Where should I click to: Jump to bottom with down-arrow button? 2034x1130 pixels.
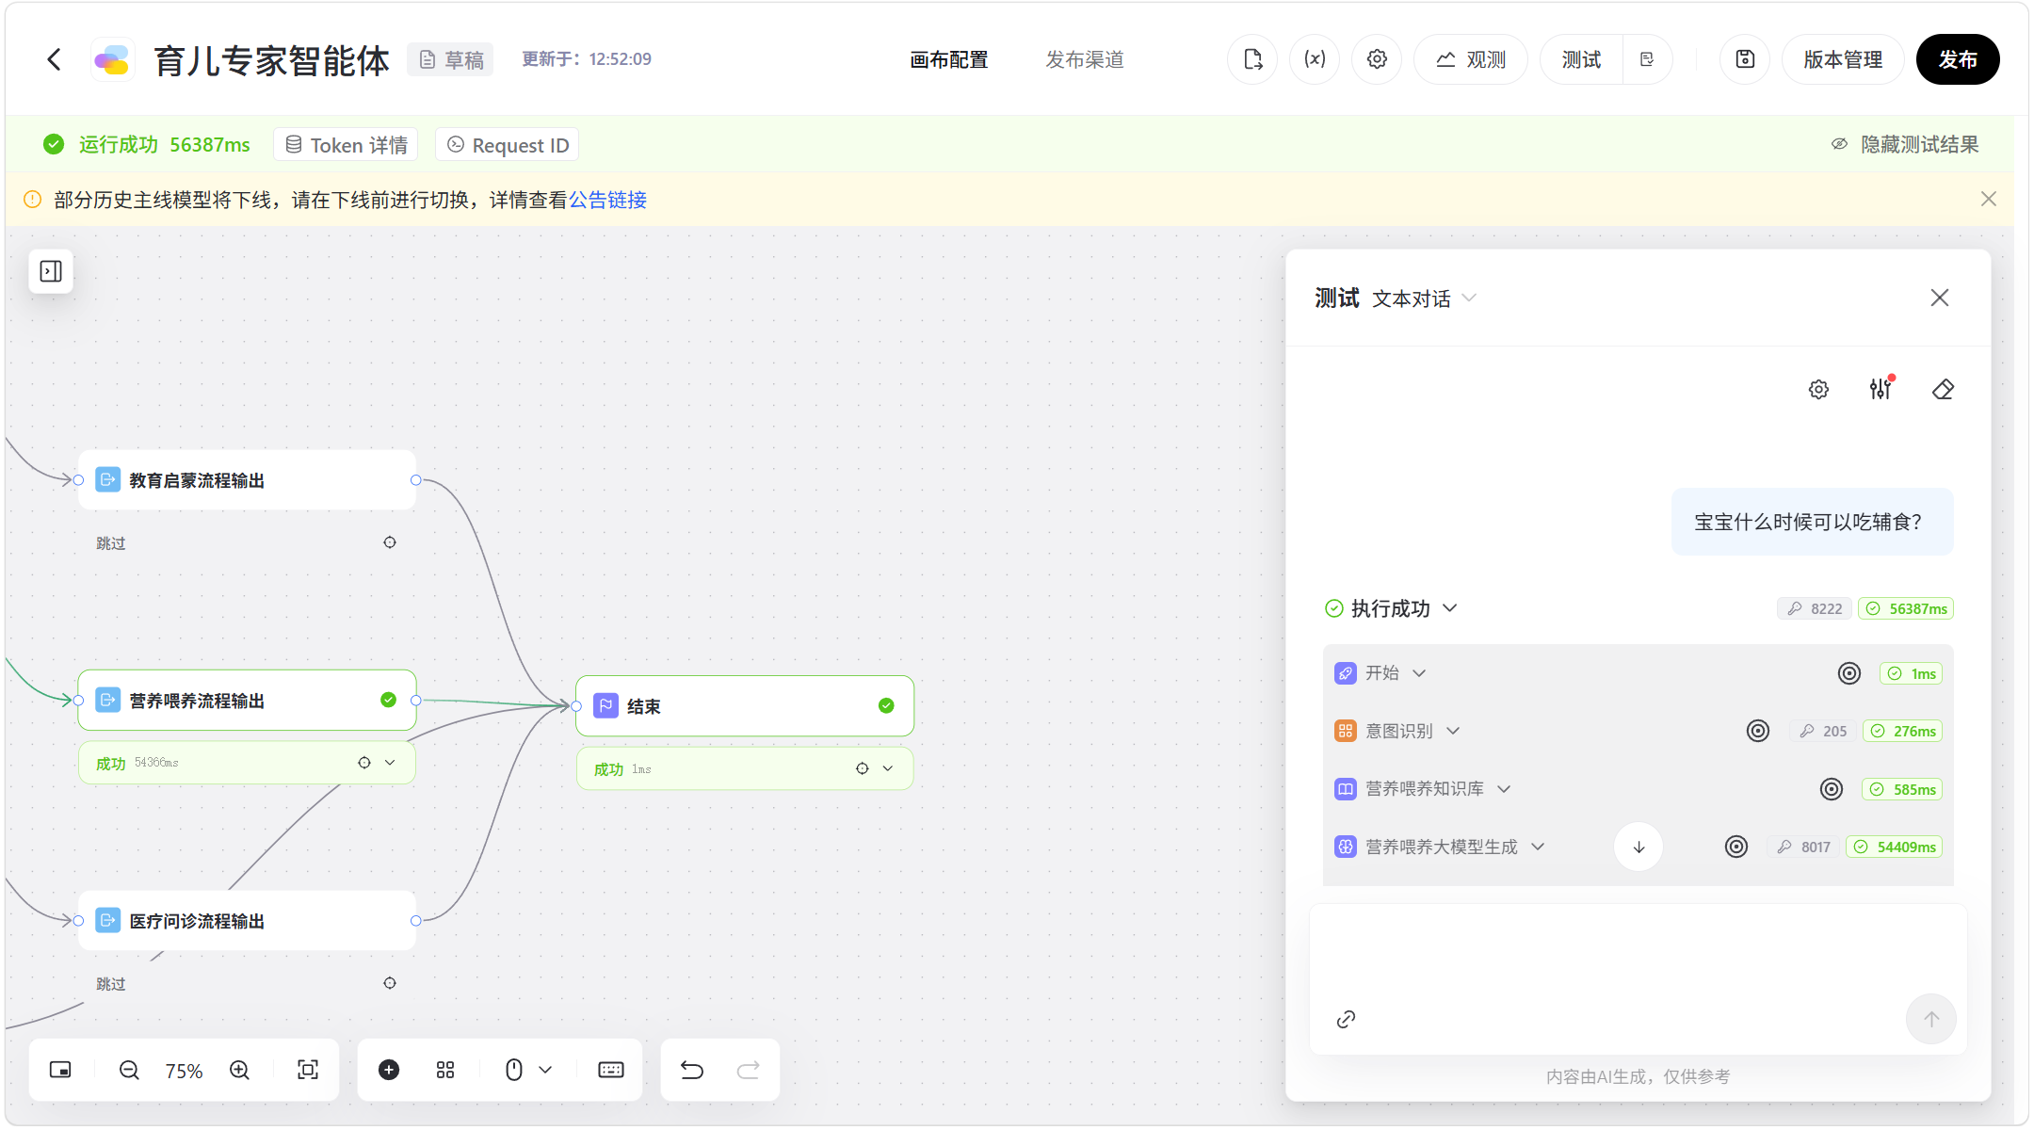coord(1638,847)
